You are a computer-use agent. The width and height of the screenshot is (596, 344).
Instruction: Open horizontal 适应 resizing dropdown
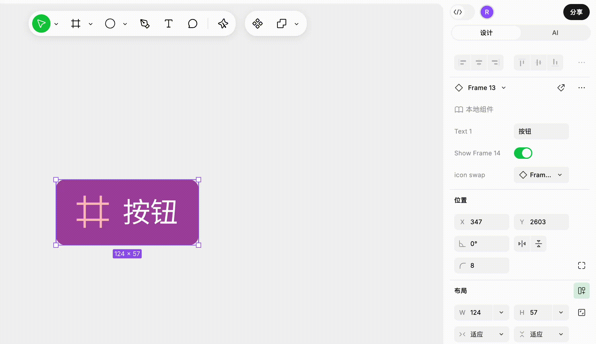(482, 334)
